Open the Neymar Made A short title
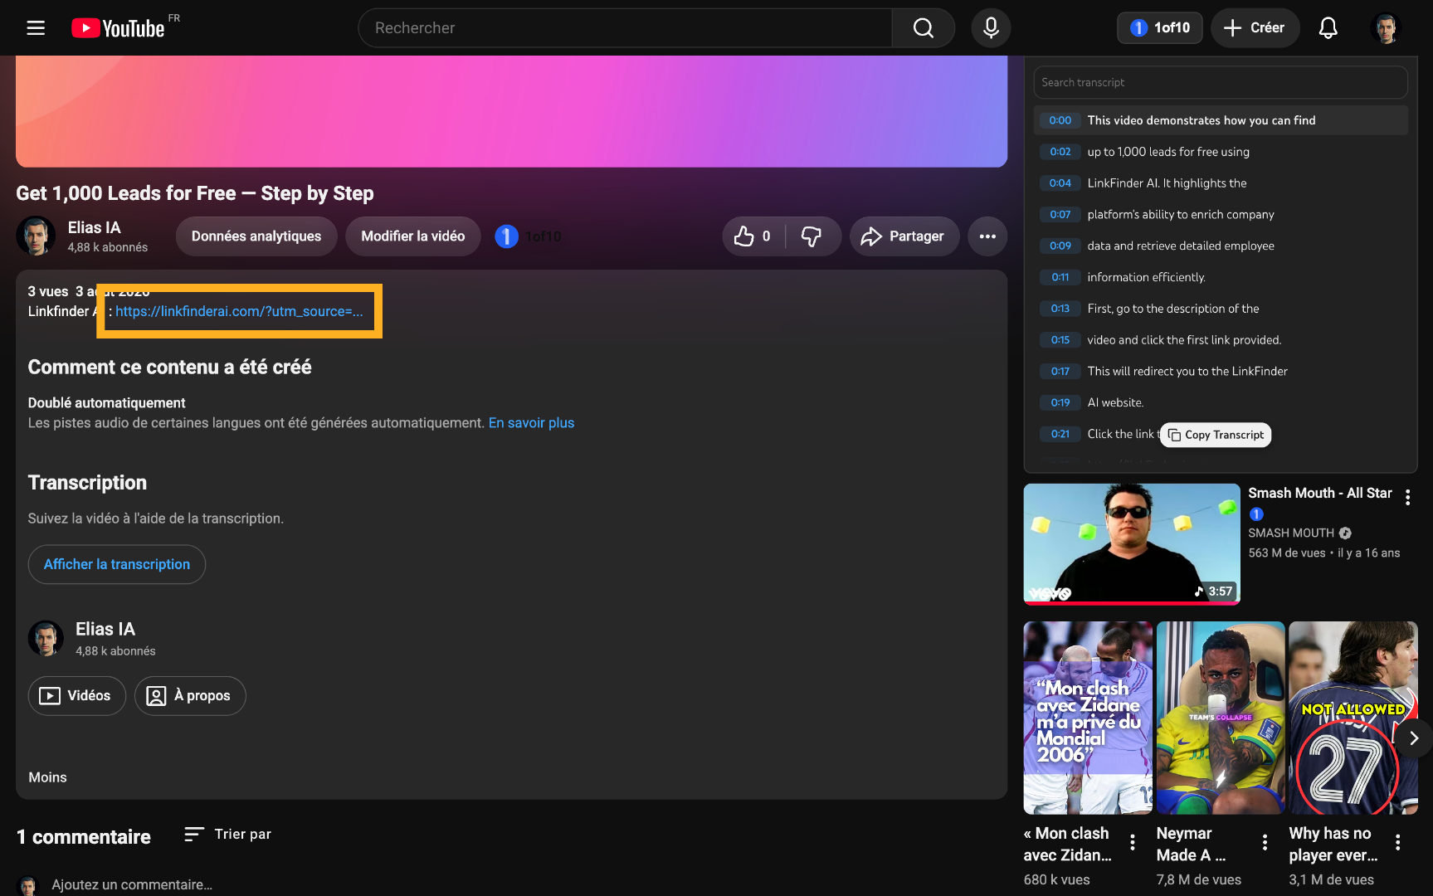The image size is (1433, 896). coord(1191,845)
